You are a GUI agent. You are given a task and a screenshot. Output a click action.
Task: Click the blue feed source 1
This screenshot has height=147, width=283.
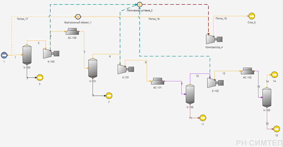[4, 55]
